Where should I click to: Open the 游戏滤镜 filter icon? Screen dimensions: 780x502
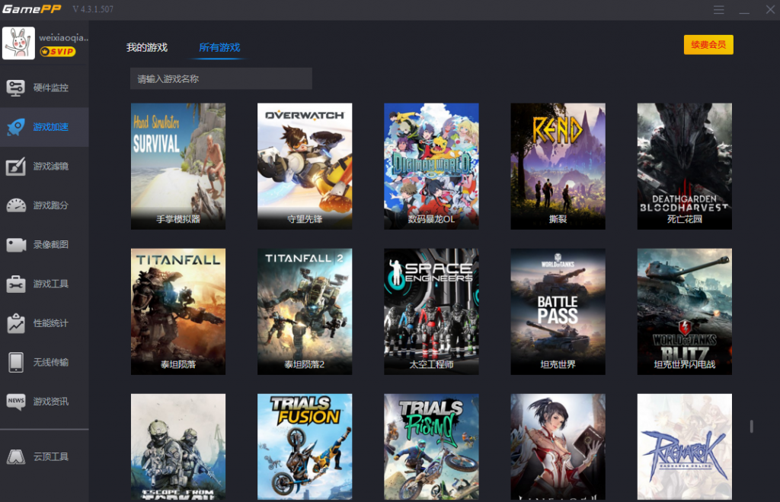tap(15, 167)
